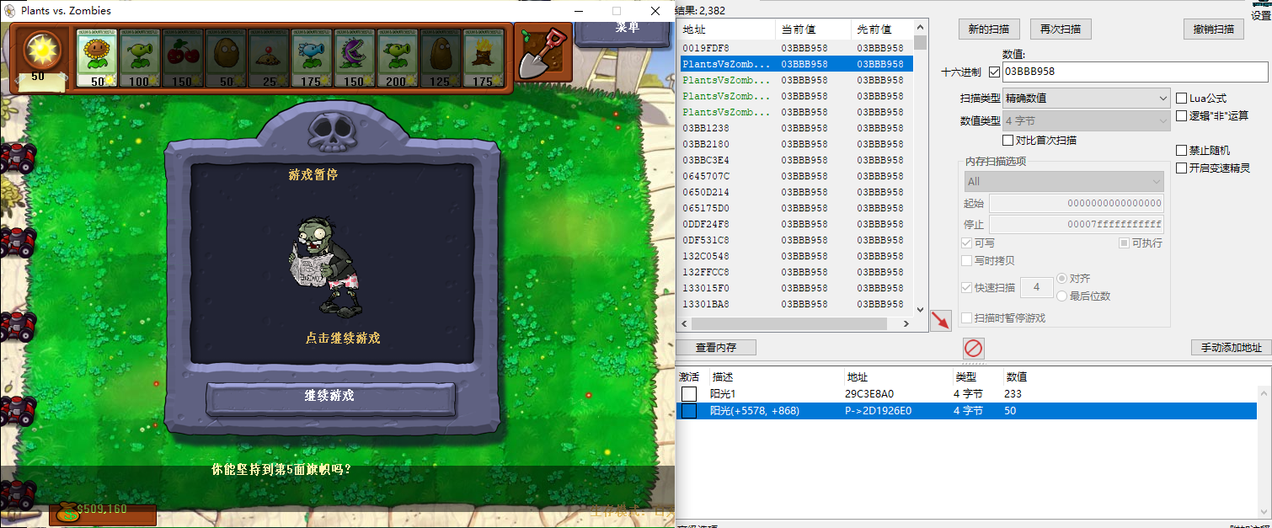Click the 再次扫描 button
Screen dimensions: 1272x528
[x=1061, y=29]
